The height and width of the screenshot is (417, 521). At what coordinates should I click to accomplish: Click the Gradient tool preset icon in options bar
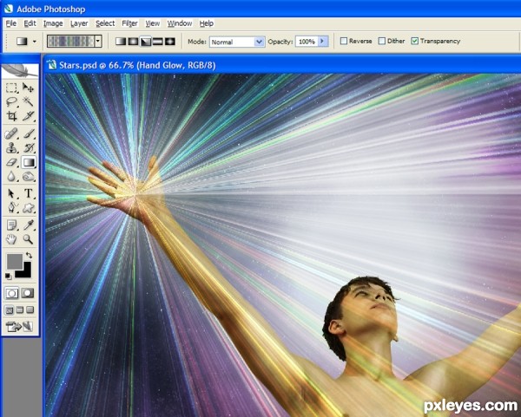(x=22, y=42)
